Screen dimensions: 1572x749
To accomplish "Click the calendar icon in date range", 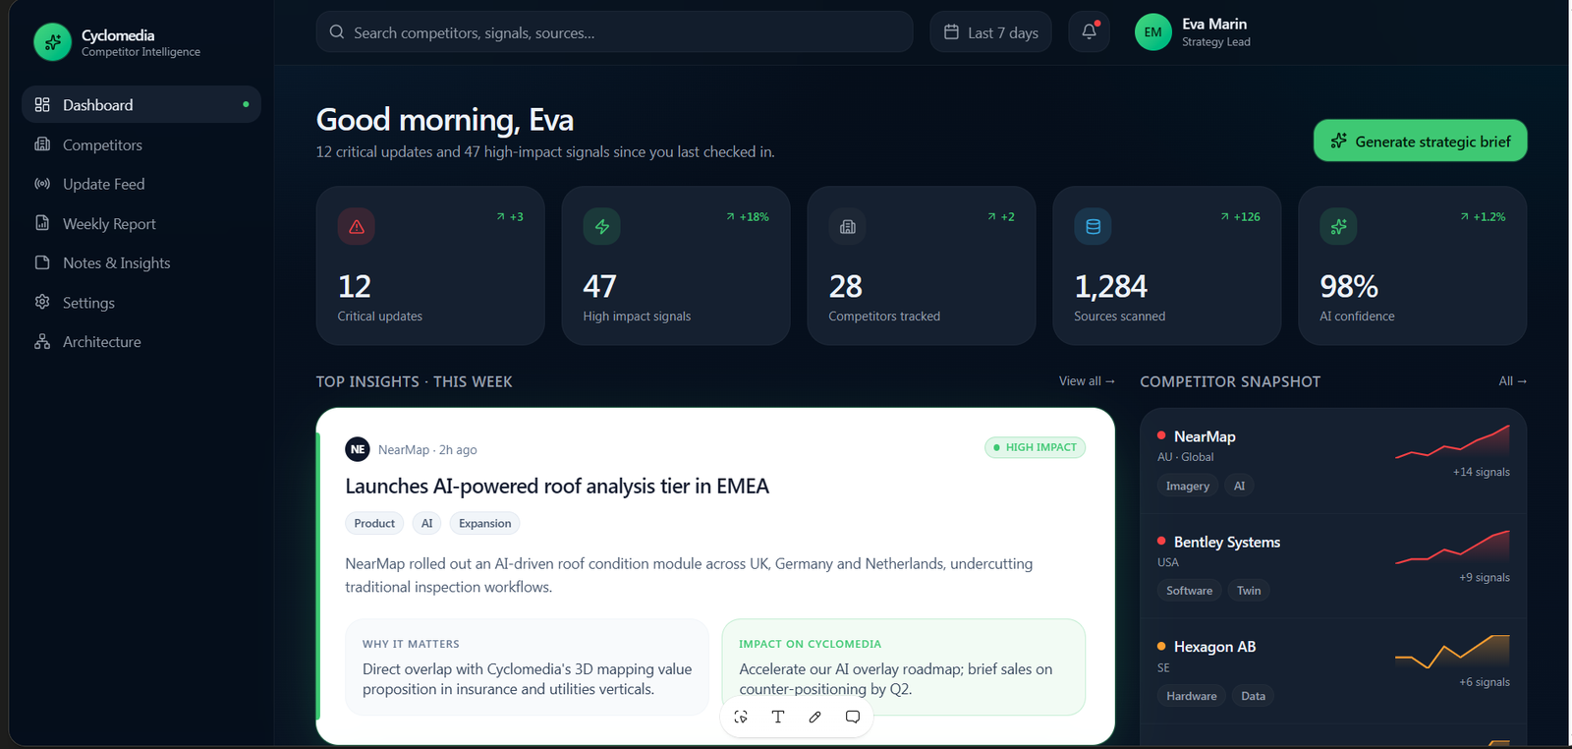I will [951, 32].
